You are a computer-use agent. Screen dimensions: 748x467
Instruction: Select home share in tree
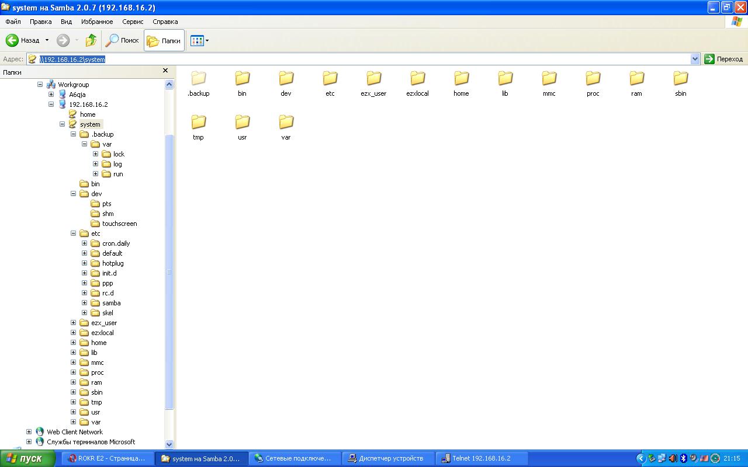tap(88, 114)
